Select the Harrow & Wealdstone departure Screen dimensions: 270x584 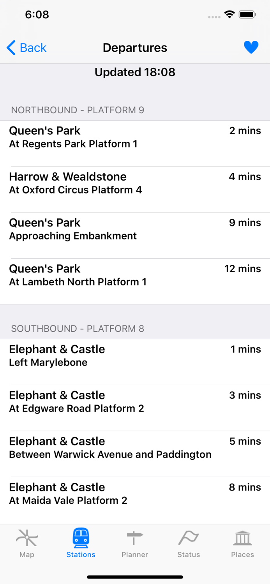135,183
